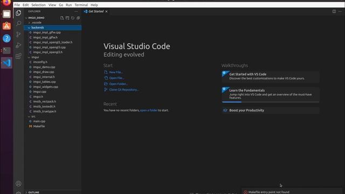Click the New File... link
345x194 pixels.
(116, 72)
